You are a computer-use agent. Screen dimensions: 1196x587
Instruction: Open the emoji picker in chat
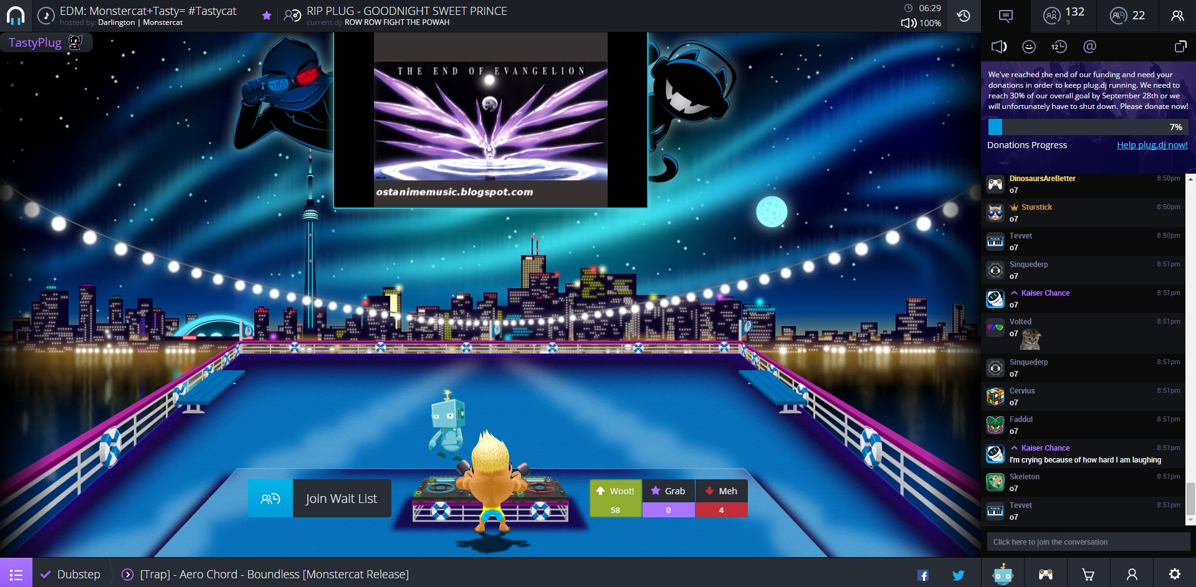pyautogui.click(x=1029, y=47)
